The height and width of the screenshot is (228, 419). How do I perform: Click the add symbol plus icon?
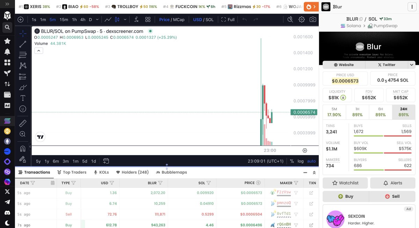click(21, 20)
